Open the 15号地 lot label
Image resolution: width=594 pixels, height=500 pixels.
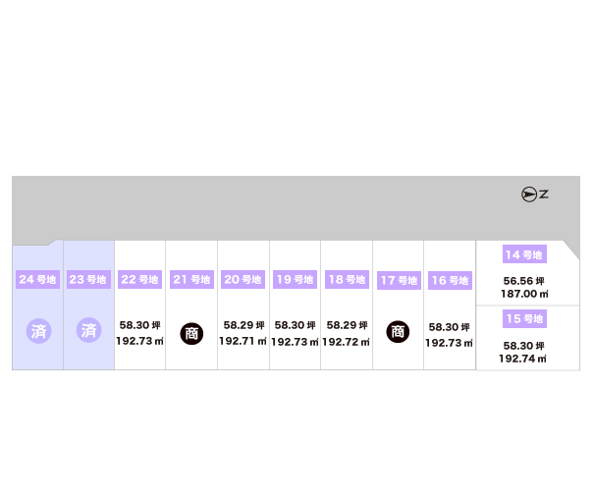pos(524,319)
